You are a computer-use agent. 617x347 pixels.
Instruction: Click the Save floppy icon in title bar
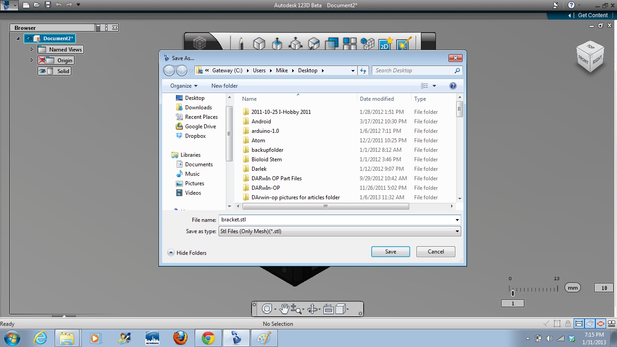[x=47, y=5]
